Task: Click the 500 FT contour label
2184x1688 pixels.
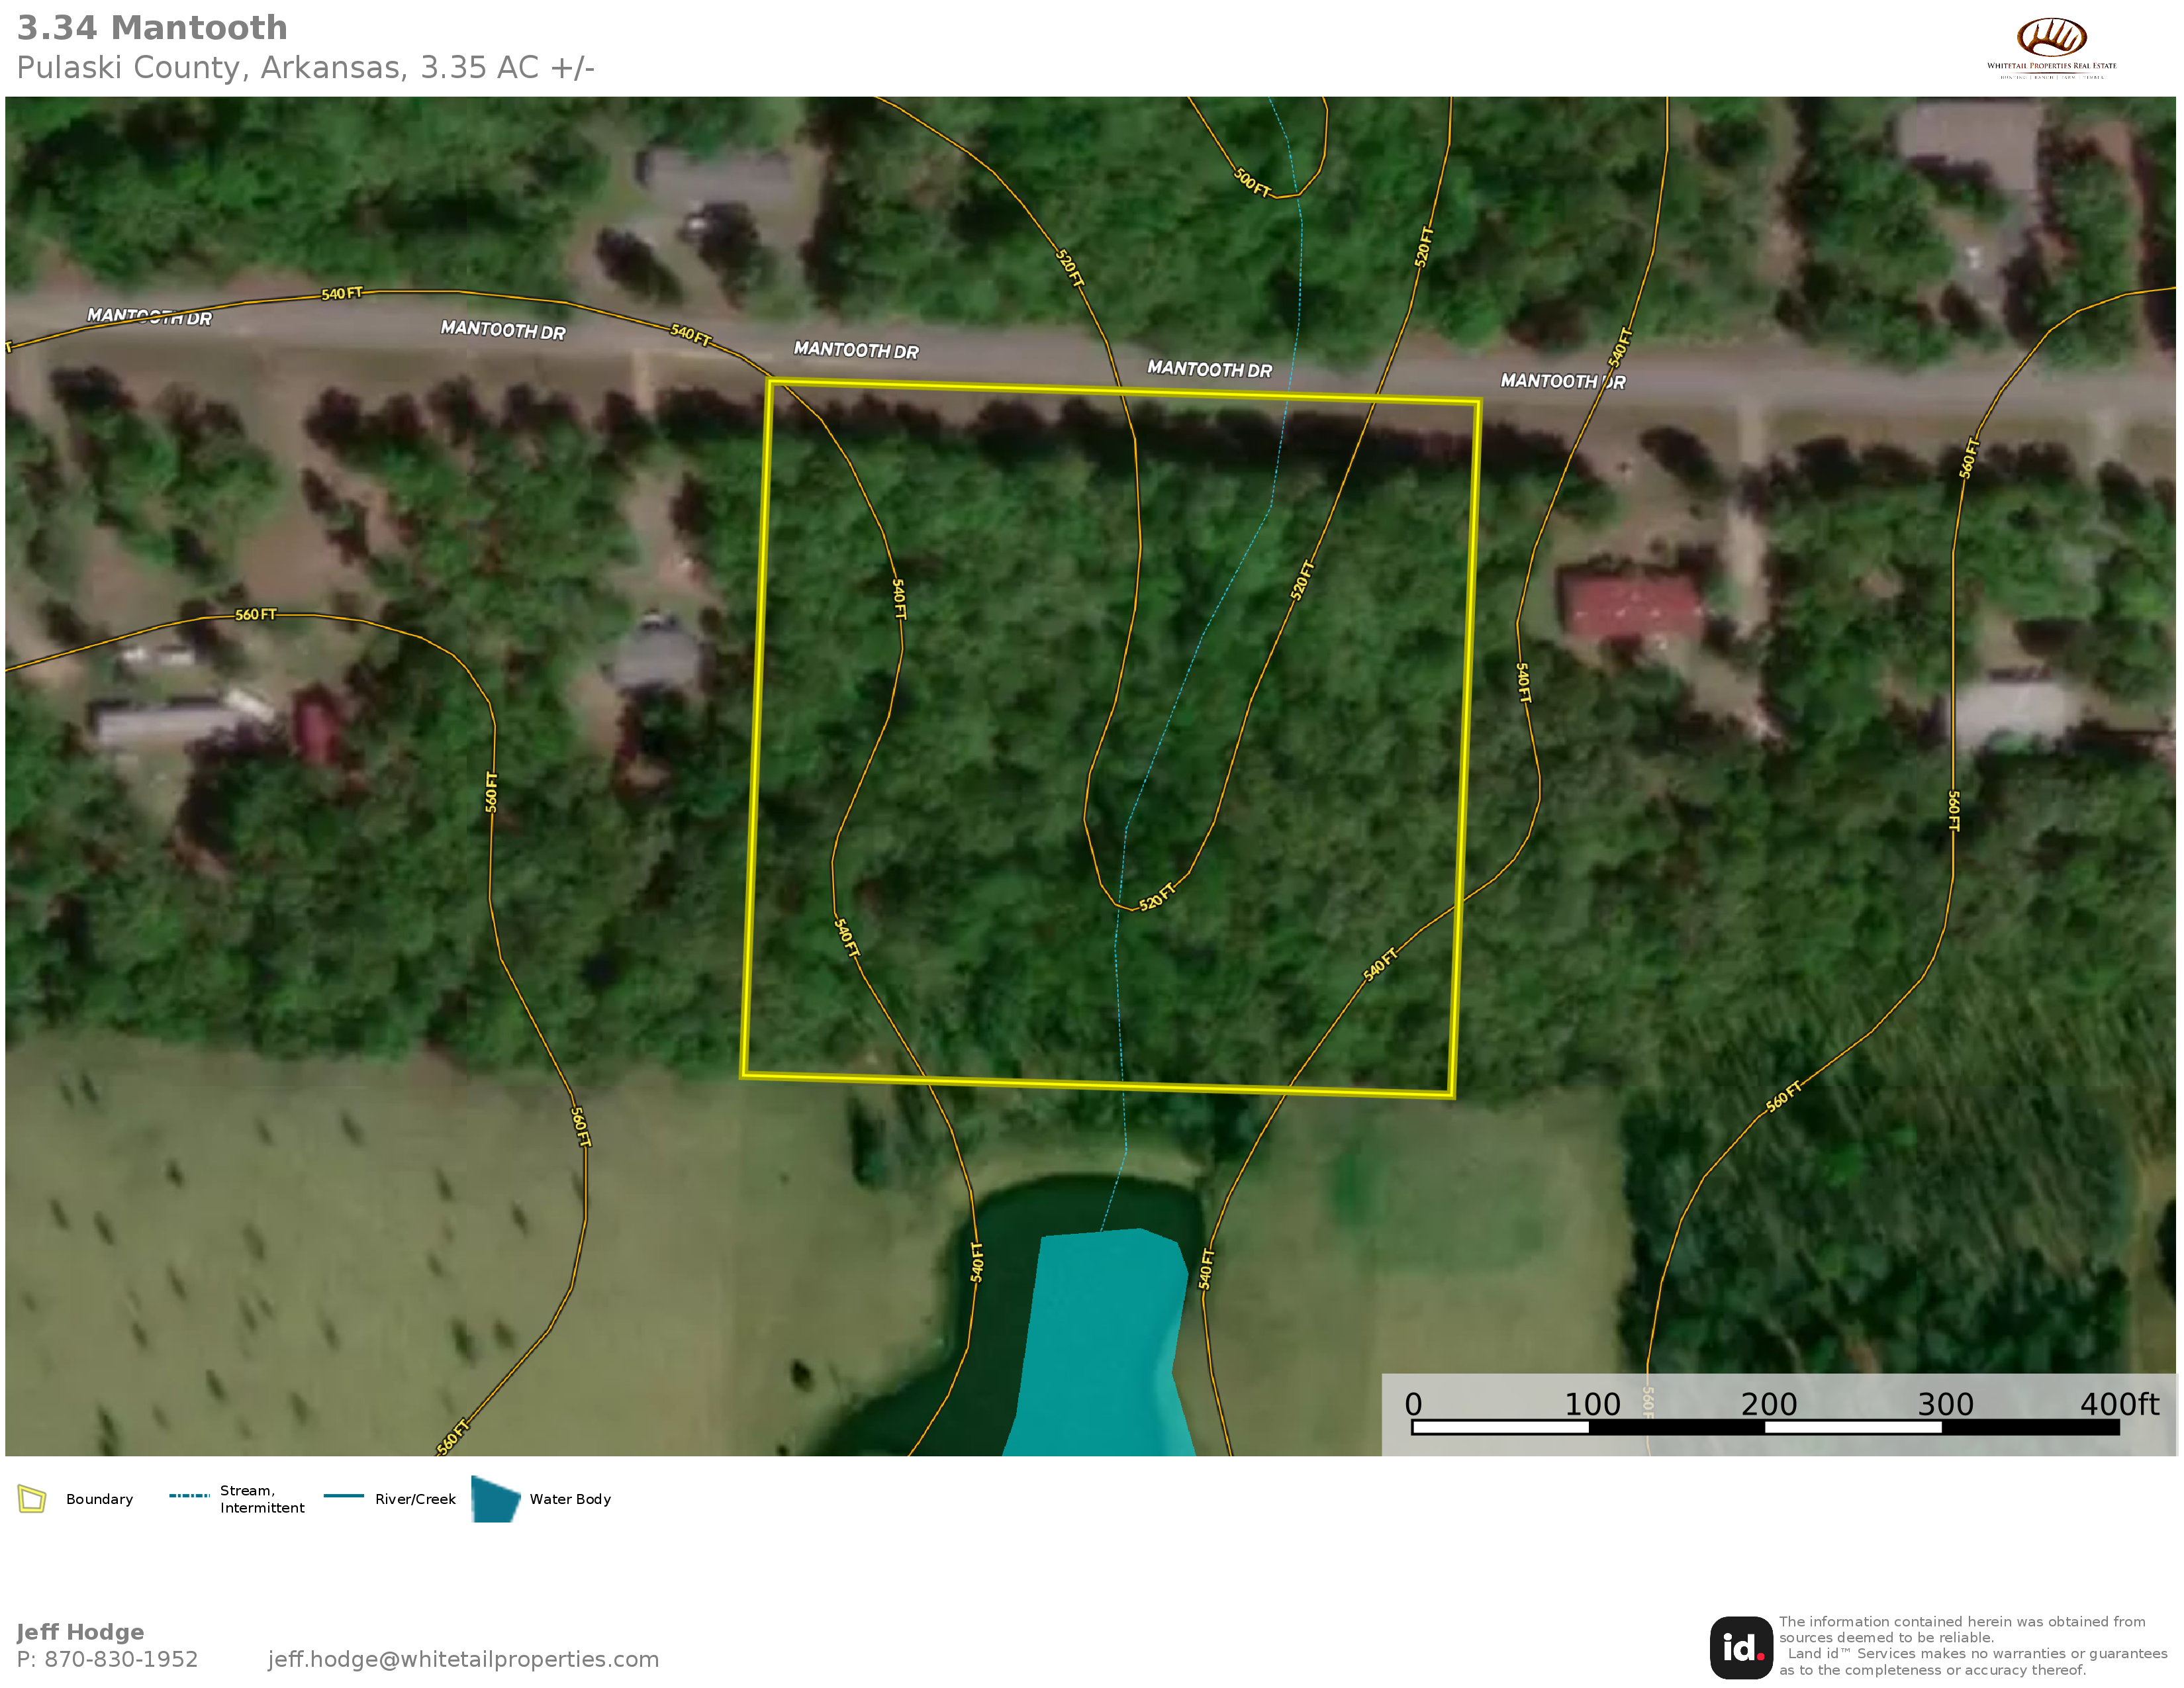Action: [x=1251, y=183]
